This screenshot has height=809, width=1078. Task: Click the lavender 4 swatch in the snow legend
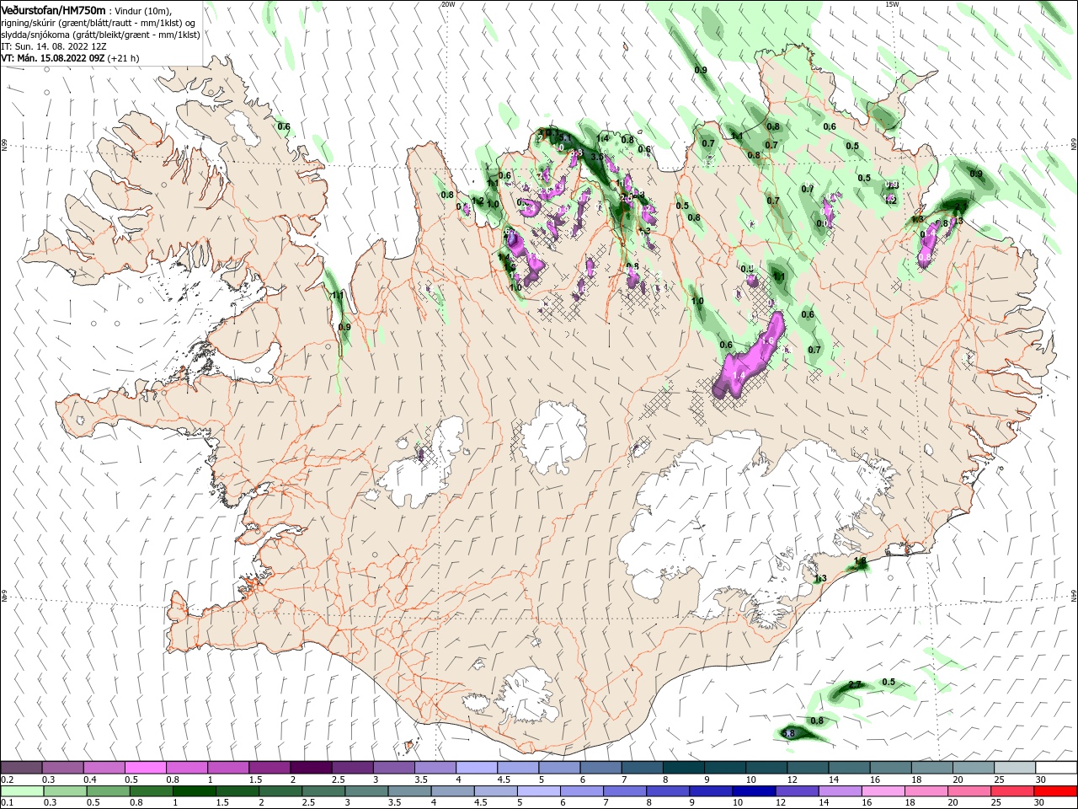(477, 768)
